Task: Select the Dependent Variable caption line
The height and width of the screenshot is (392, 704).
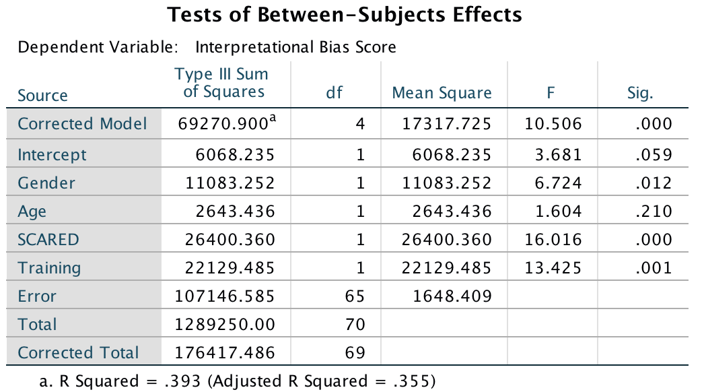Action: (x=207, y=47)
